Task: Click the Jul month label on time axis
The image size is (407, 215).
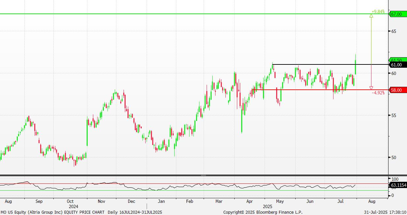Action: point(340,201)
